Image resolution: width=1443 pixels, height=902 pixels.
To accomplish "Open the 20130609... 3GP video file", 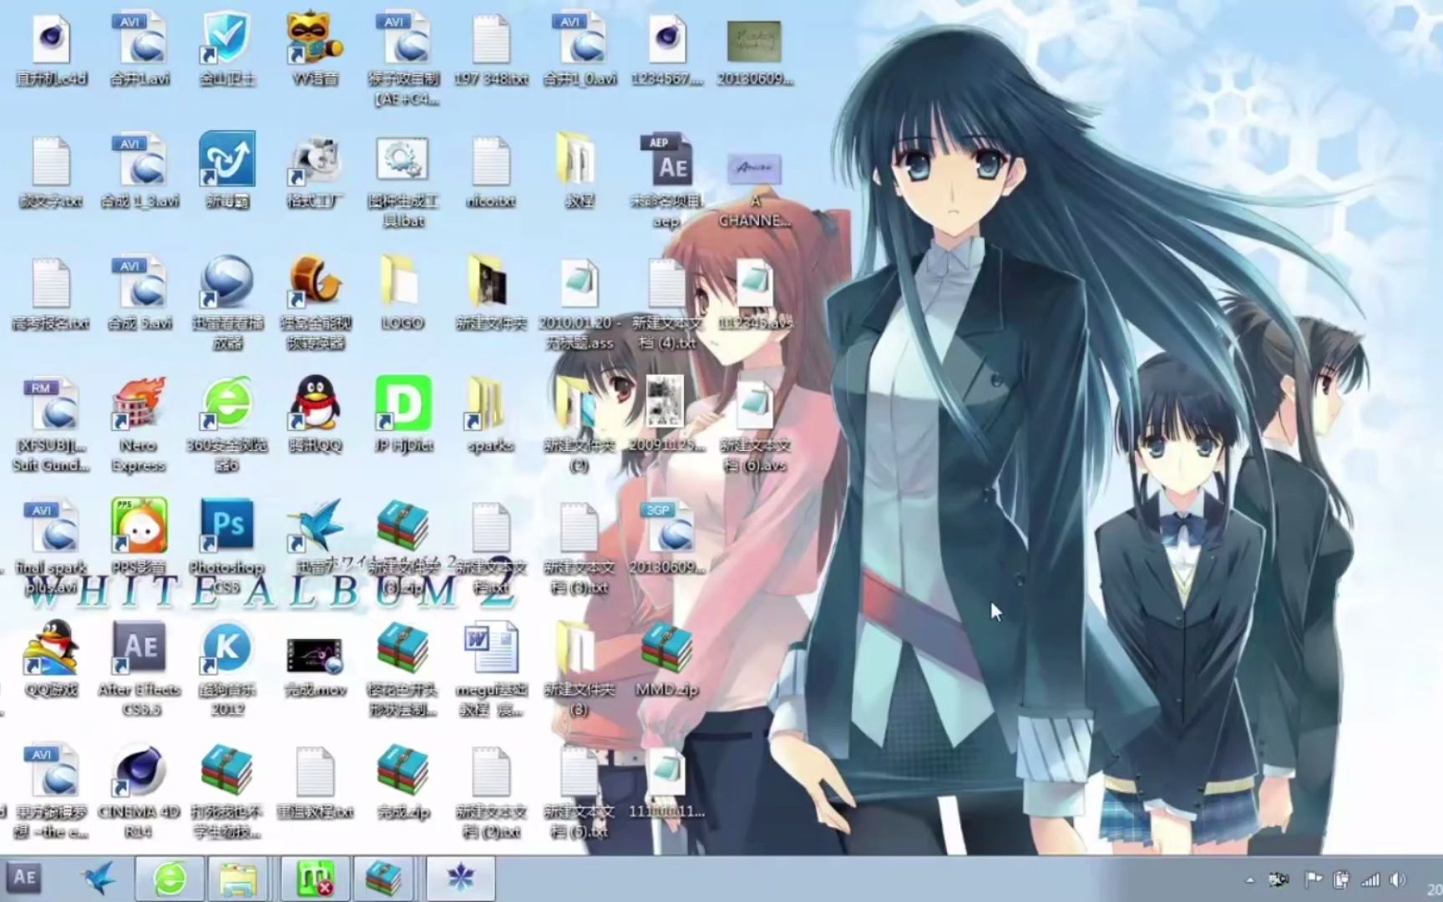I will click(667, 539).
